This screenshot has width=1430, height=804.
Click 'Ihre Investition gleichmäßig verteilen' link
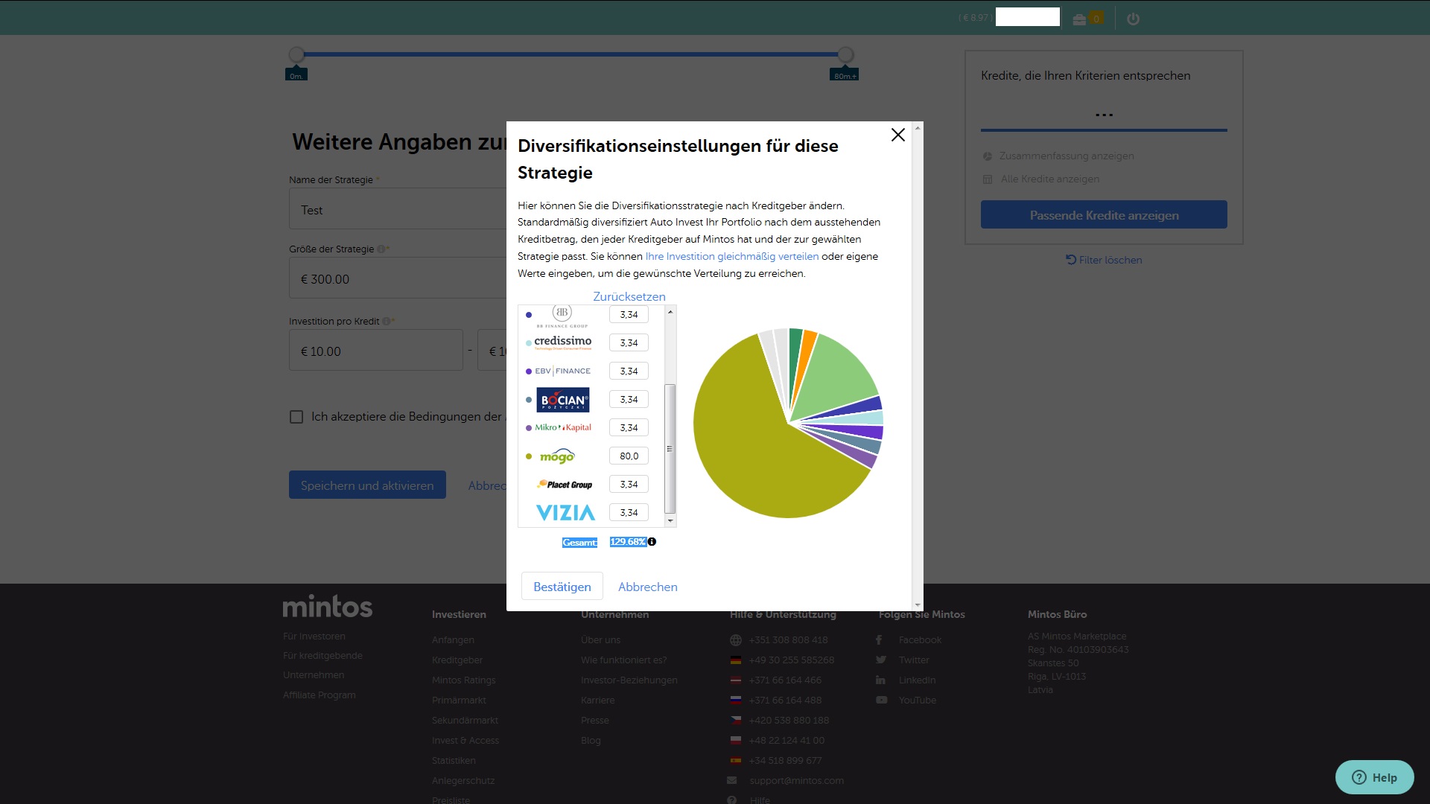(x=731, y=256)
